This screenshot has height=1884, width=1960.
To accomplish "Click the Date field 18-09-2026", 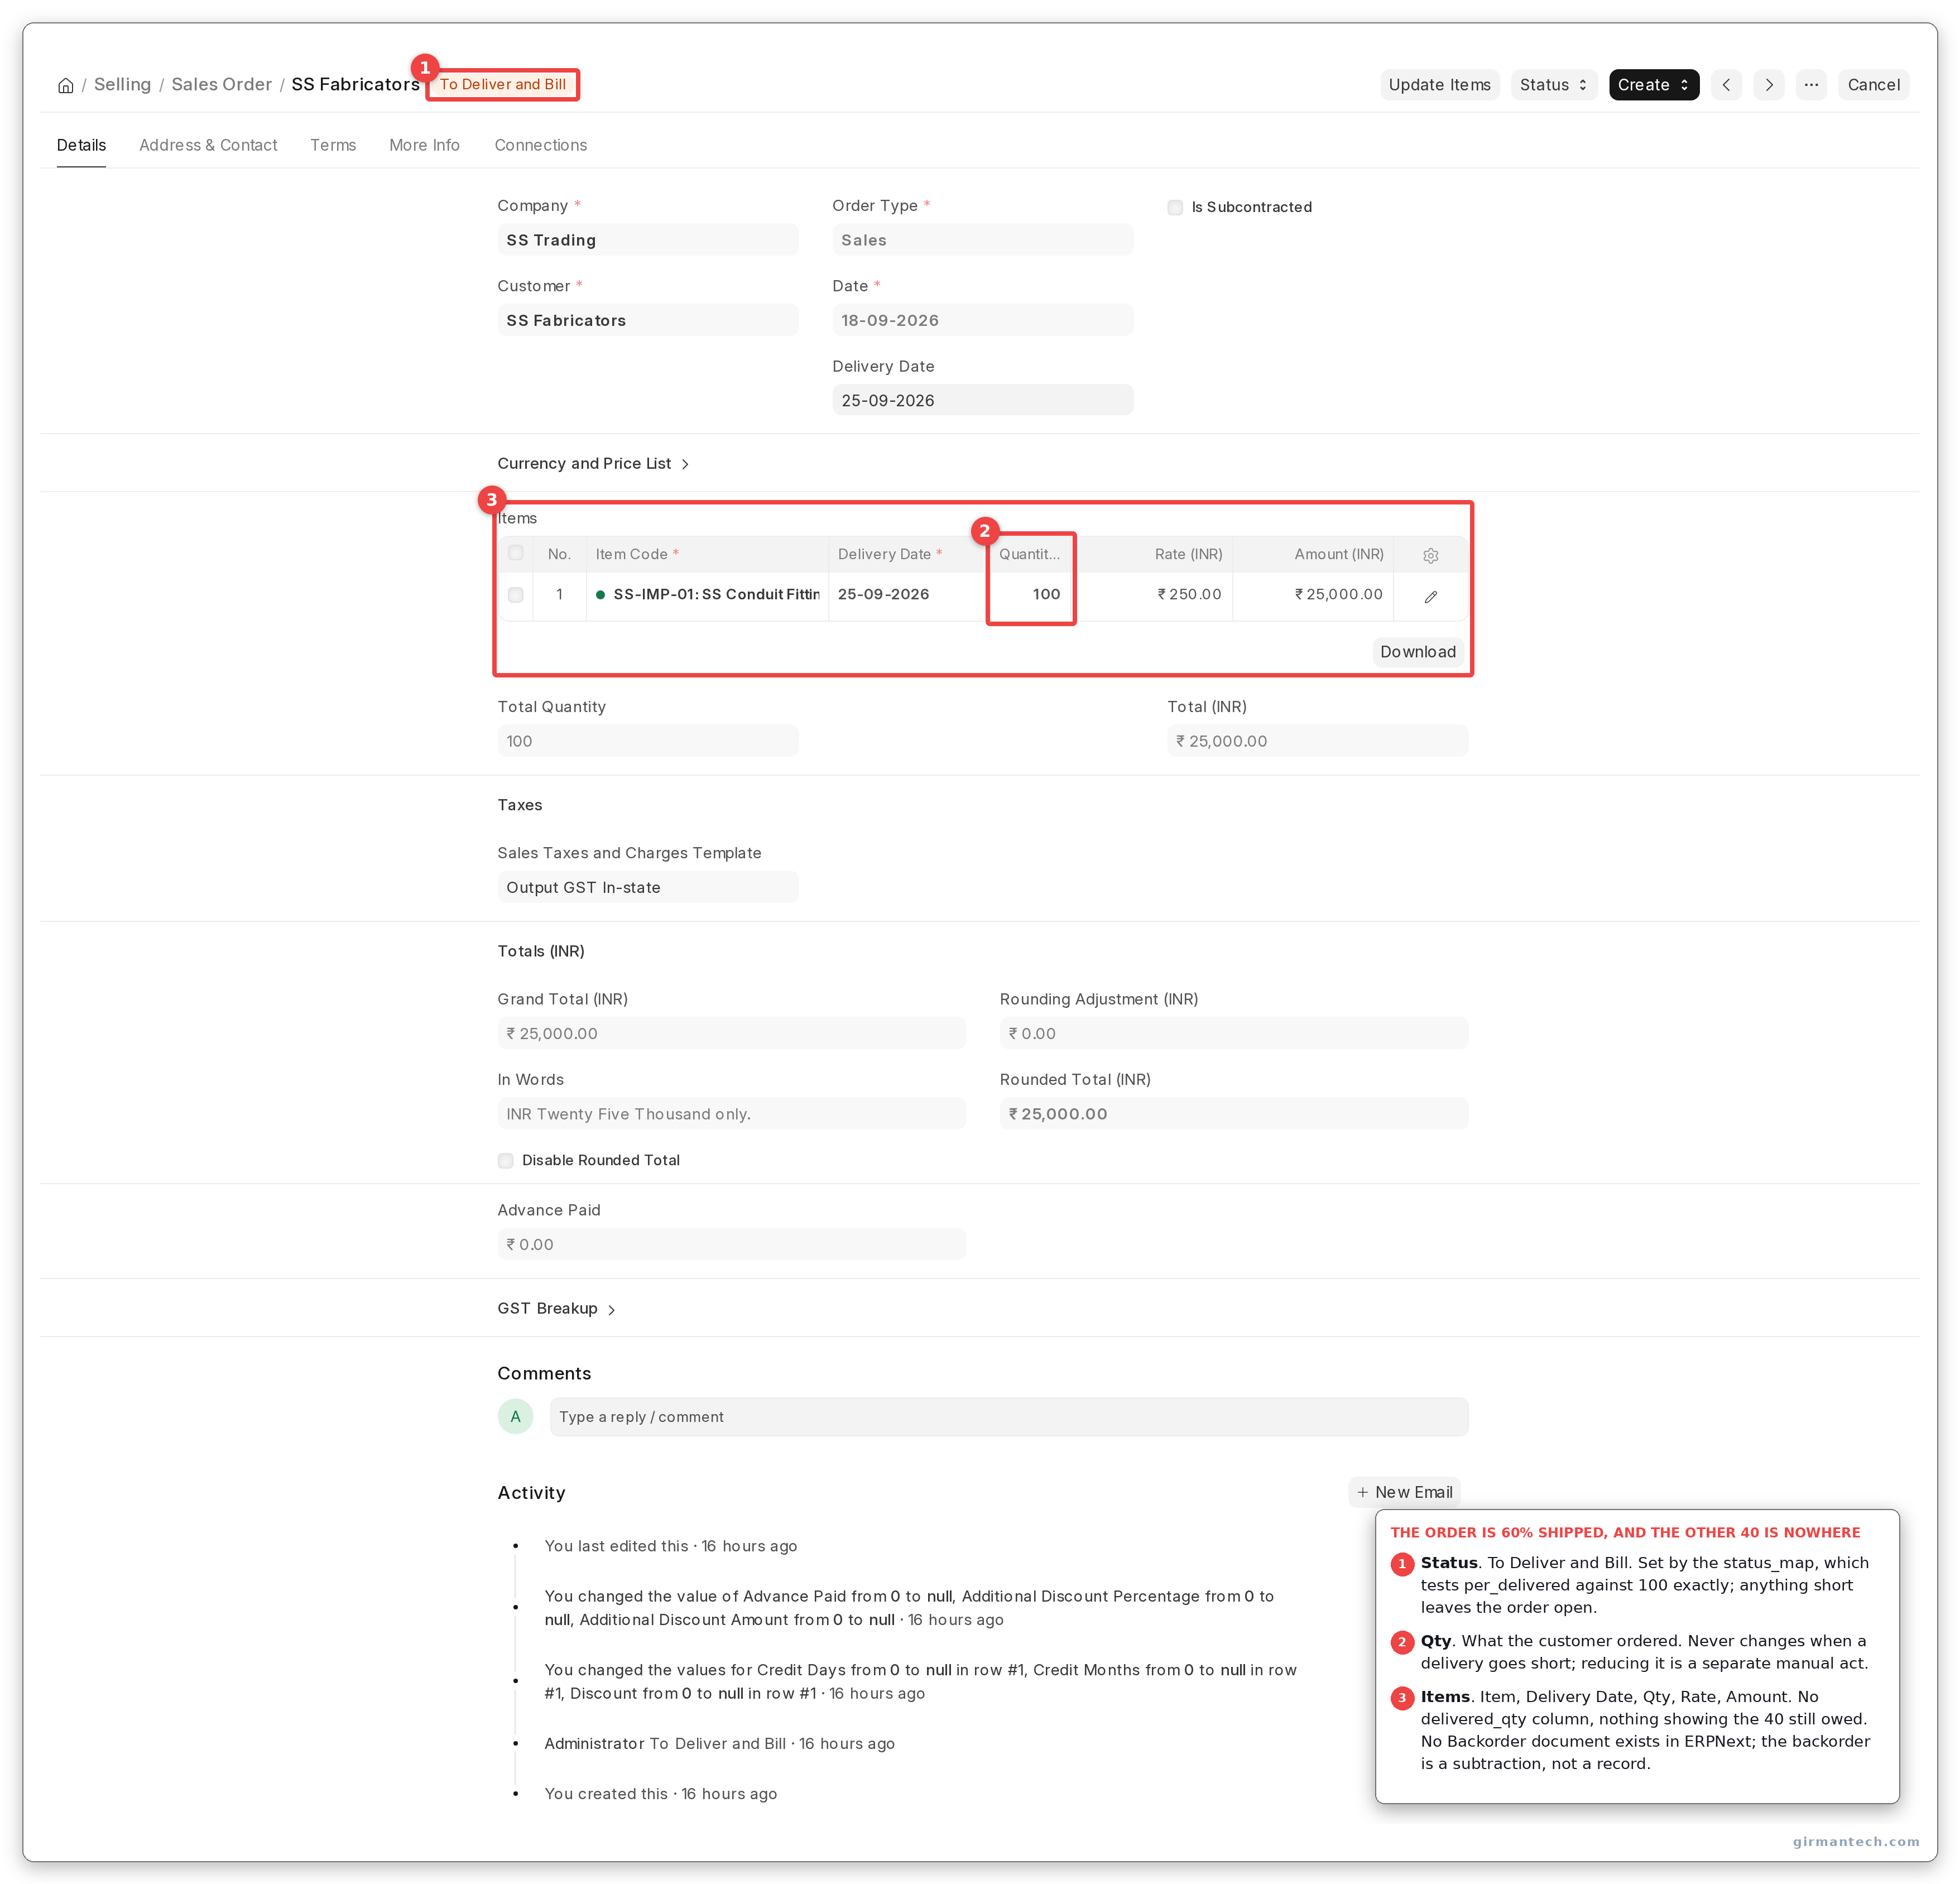I will coord(983,320).
